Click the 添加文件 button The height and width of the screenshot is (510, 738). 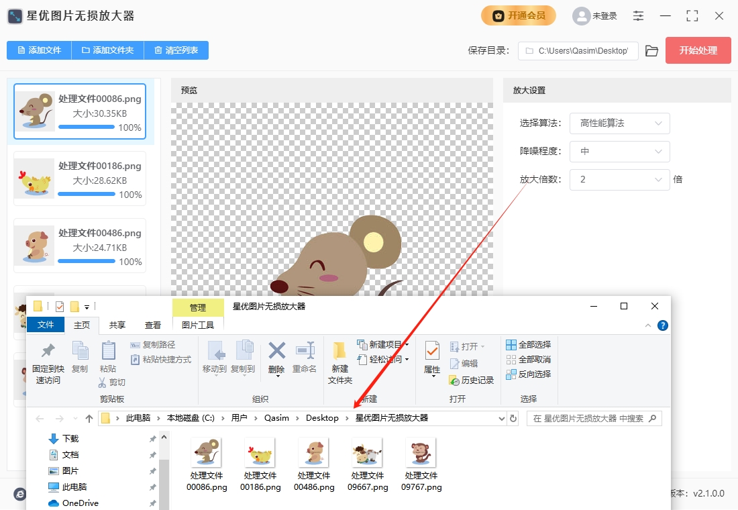click(x=39, y=50)
